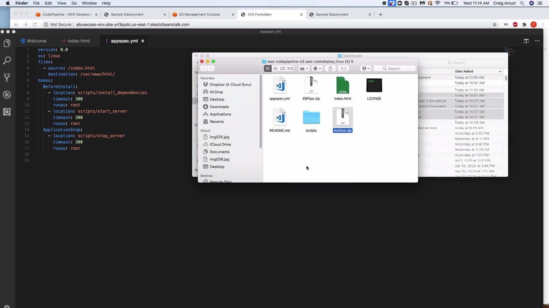The image size is (549, 308).
Task: Select the Archive.zip file icon
Action: click(x=342, y=118)
